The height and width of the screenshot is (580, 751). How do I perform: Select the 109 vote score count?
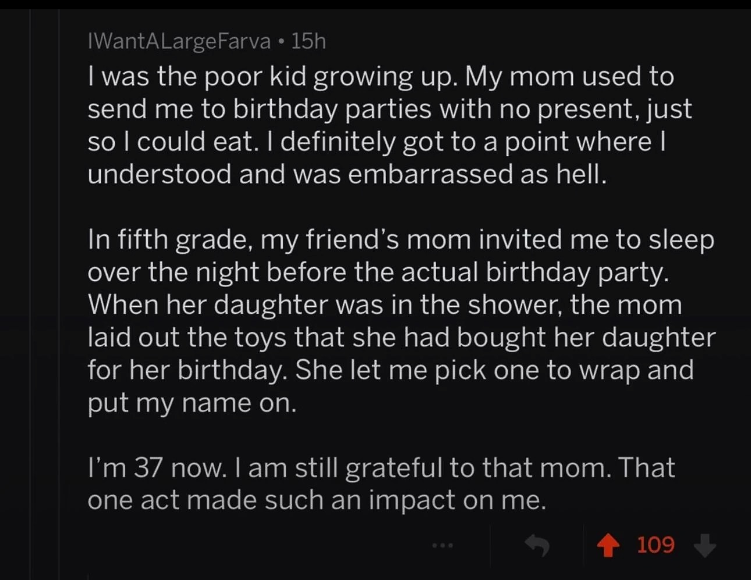coord(656,546)
